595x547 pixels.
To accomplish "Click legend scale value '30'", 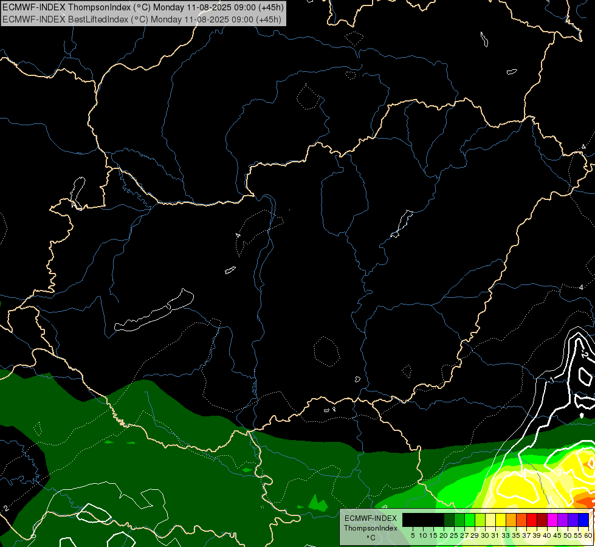I will point(485,535).
